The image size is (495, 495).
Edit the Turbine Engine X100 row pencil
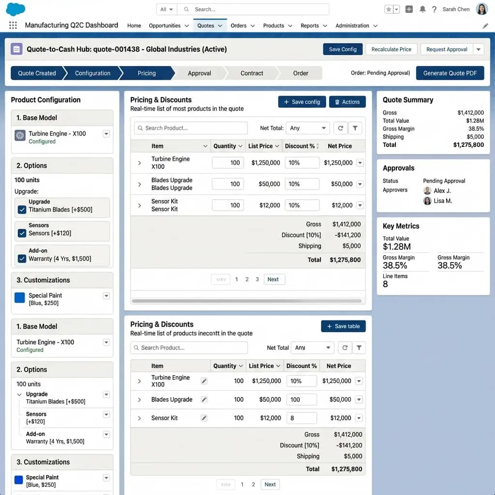click(204, 381)
